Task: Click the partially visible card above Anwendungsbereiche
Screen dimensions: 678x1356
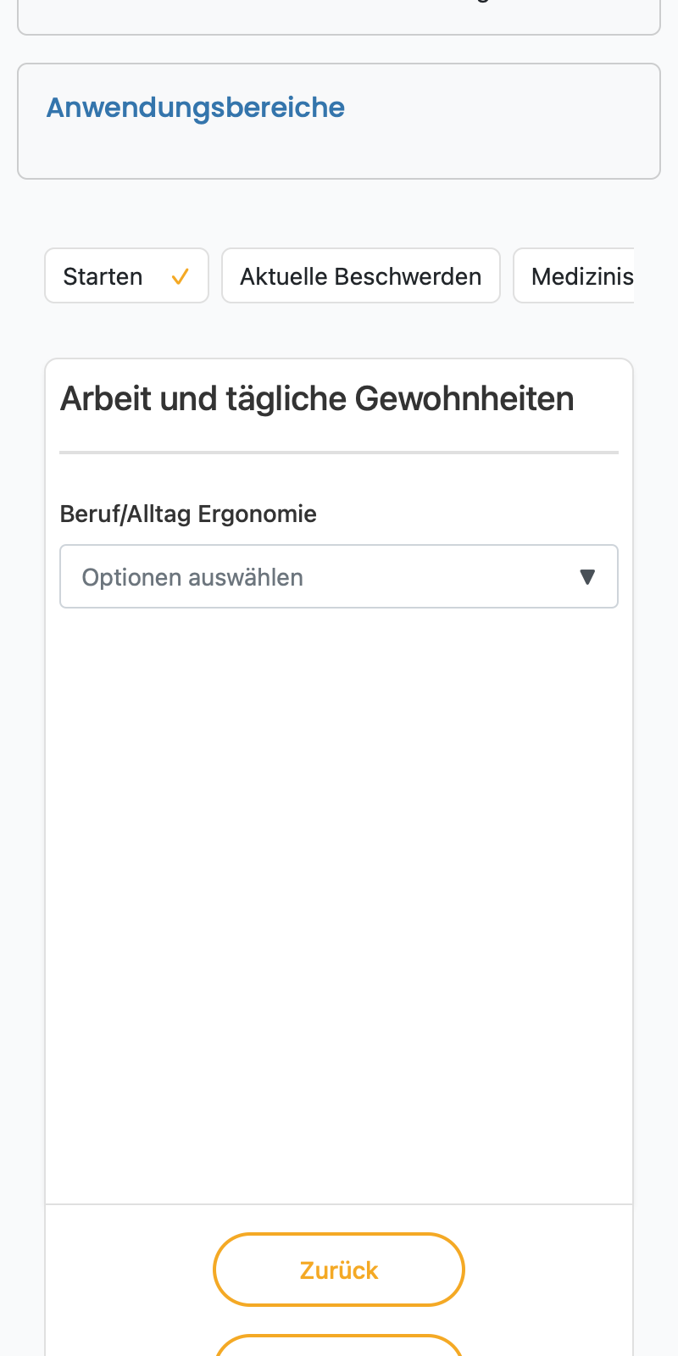Action: (x=339, y=17)
